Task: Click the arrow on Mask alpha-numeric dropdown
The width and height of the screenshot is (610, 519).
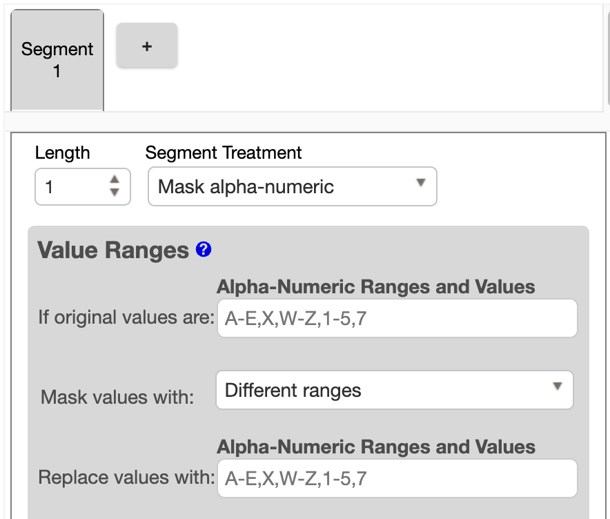Action: click(x=420, y=184)
